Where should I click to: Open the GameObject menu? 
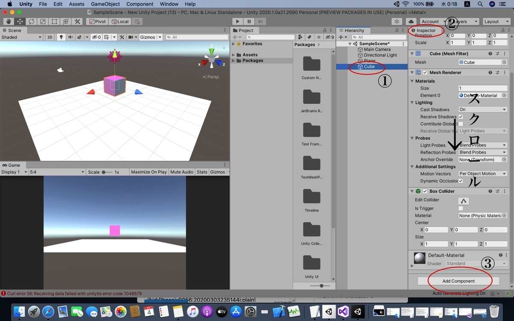(x=105, y=4)
